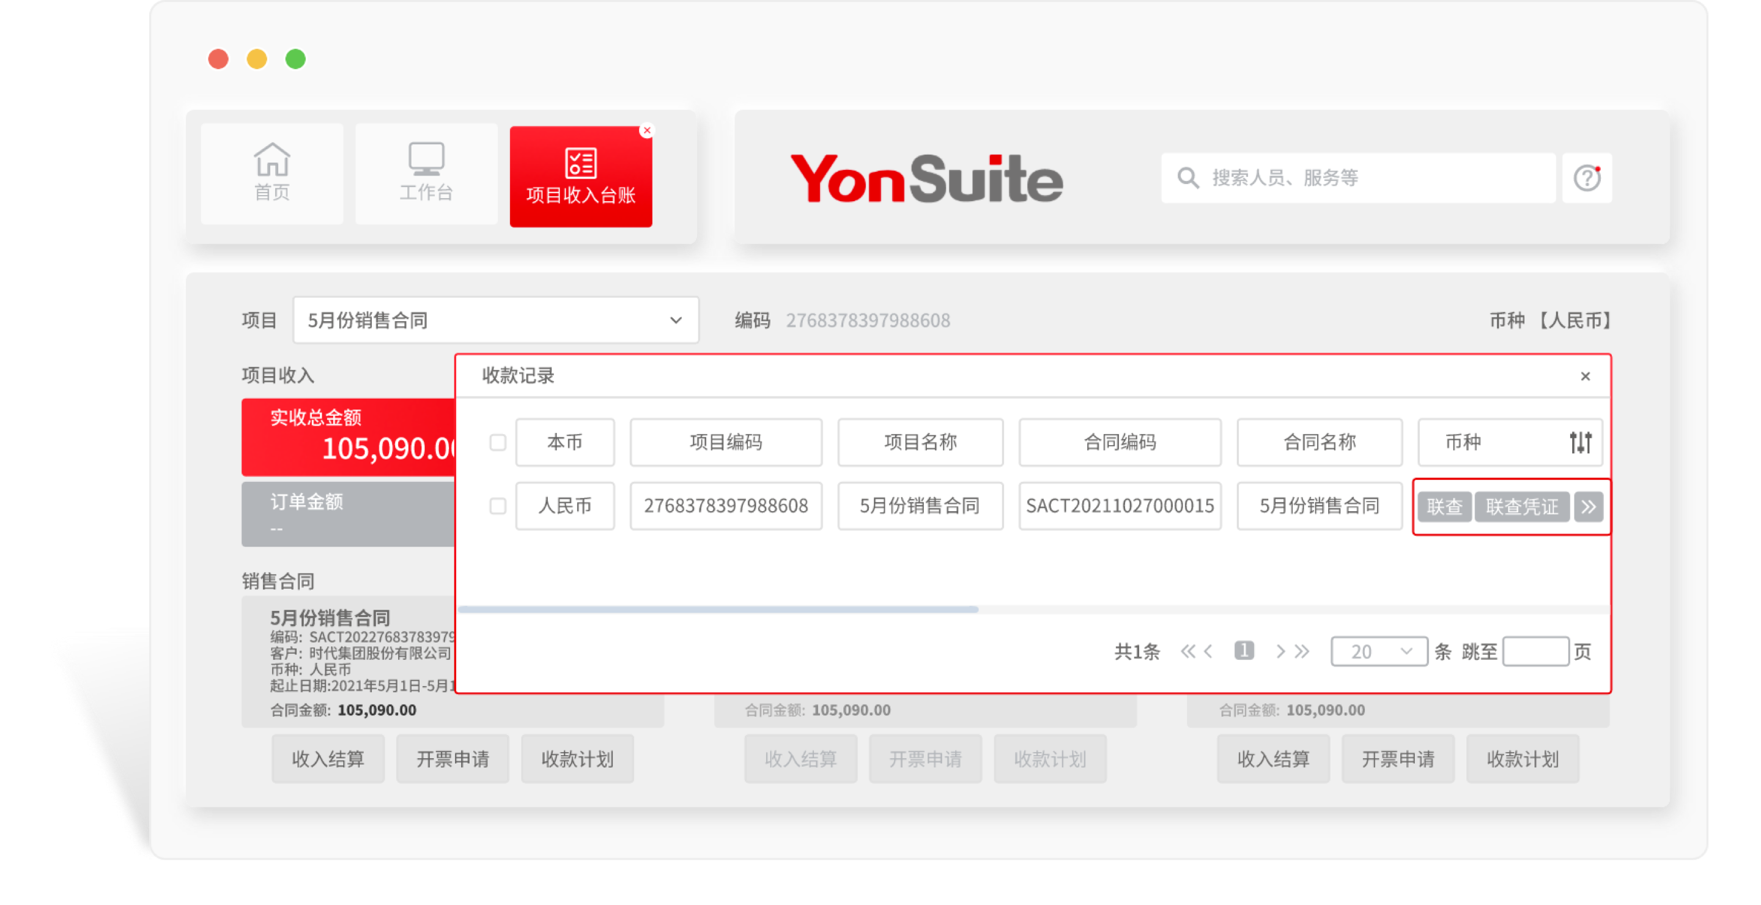Check the 人民币 record row checkbox
This screenshot has height=905, width=1761.
tap(497, 506)
